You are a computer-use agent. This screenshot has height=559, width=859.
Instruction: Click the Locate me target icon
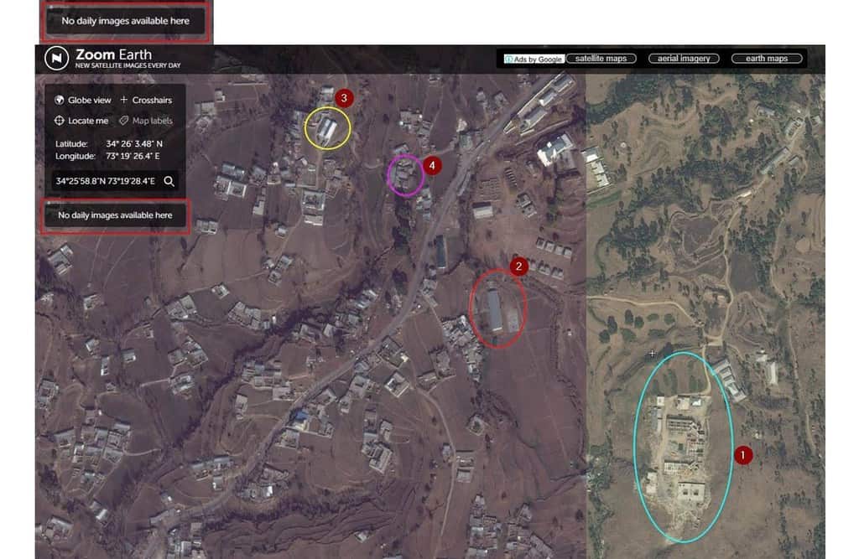[60, 121]
